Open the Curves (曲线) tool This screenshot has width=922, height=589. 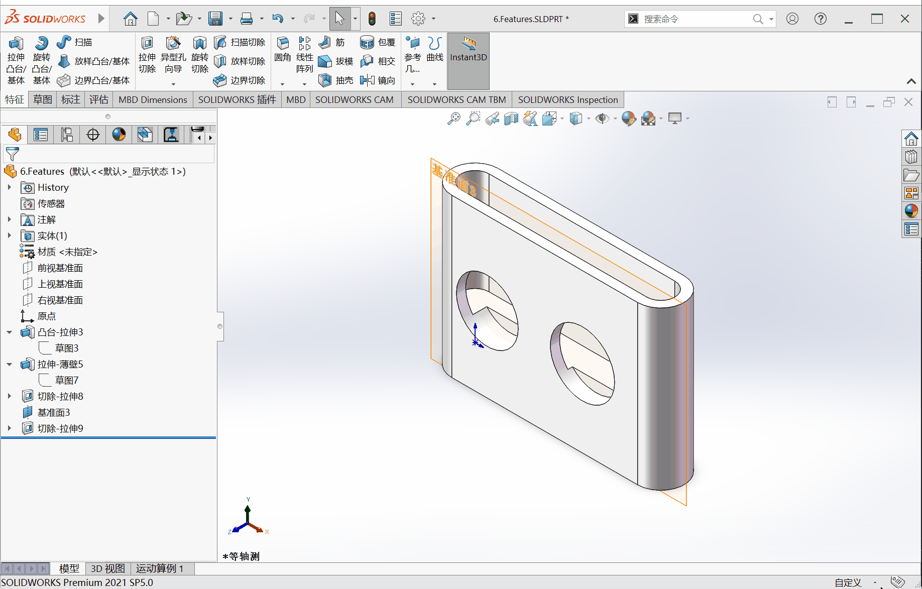(x=435, y=50)
